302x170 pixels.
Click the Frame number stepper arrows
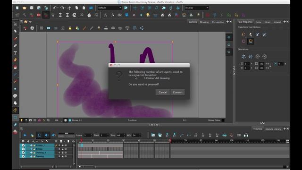[x=91, y=135]
